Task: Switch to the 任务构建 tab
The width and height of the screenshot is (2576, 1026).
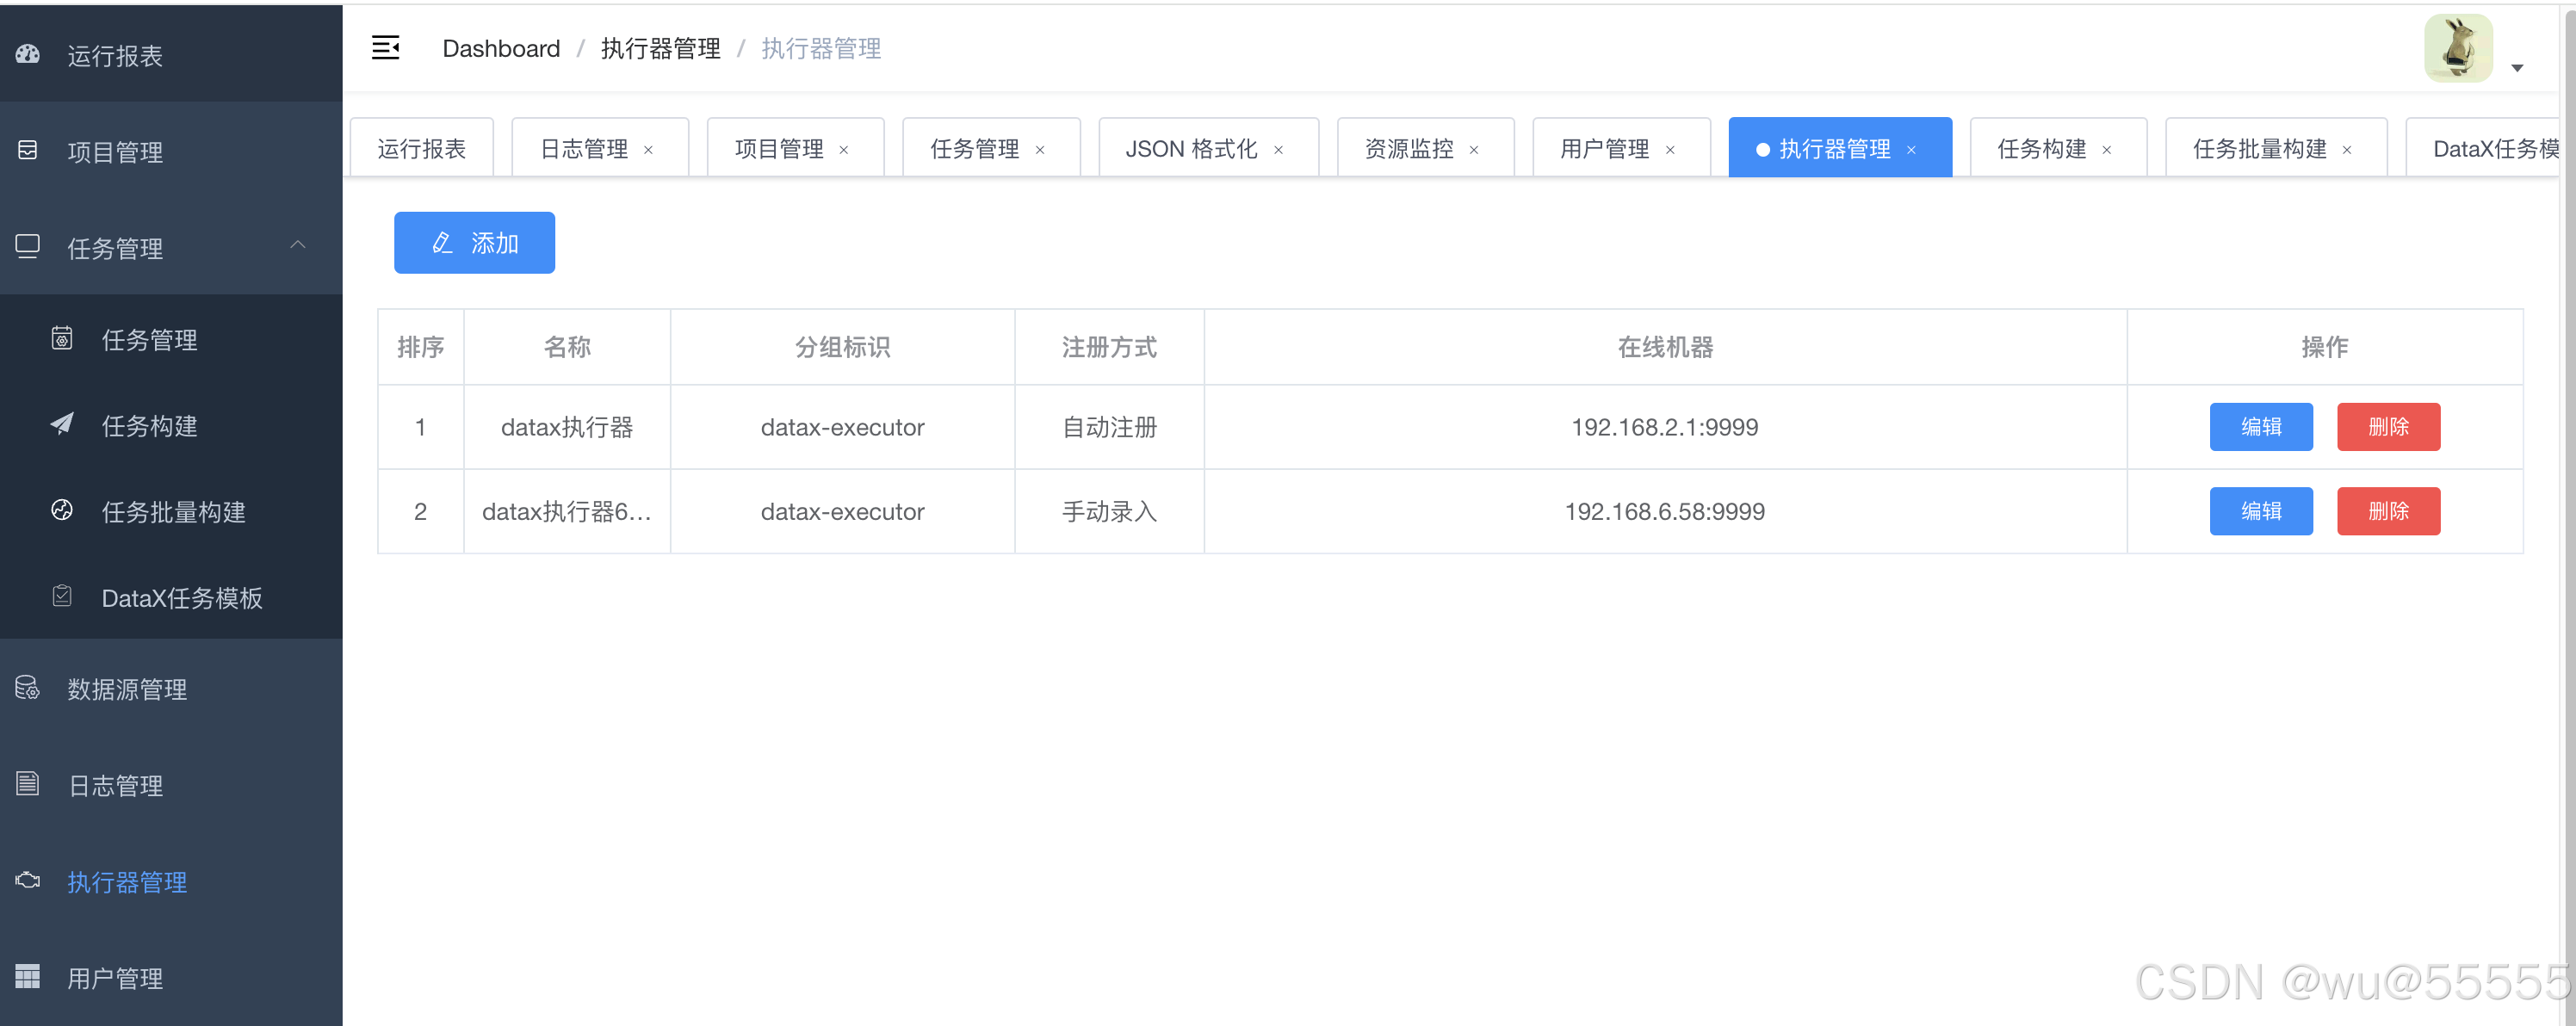Action: (x=2041, y=149)
